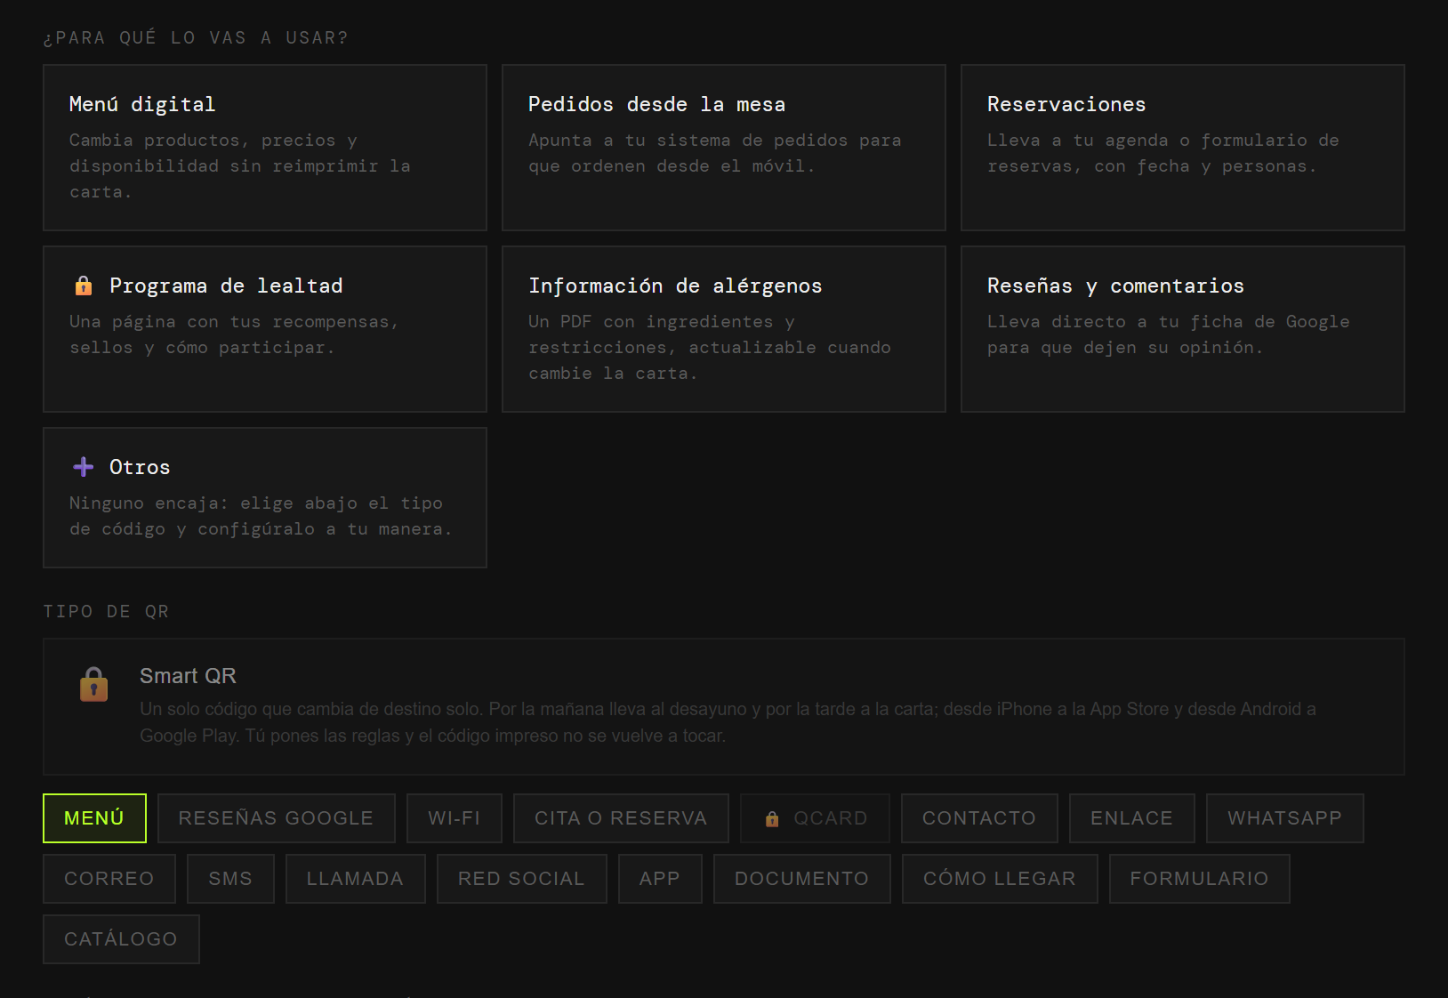Choose the SMS QR type
The height and width of the screenshot is (998, 1448).
click(231, 879)
